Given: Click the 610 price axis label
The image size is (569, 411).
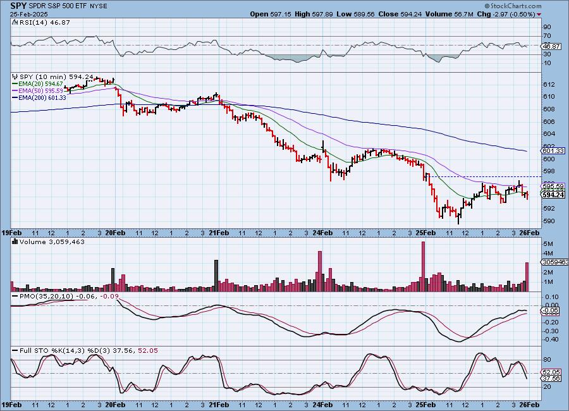Looking at the screenshot, I should pos(549,97).
